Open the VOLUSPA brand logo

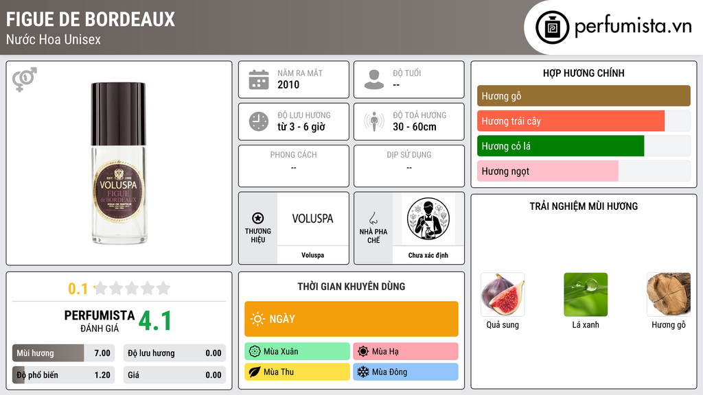tap(312, 219)
